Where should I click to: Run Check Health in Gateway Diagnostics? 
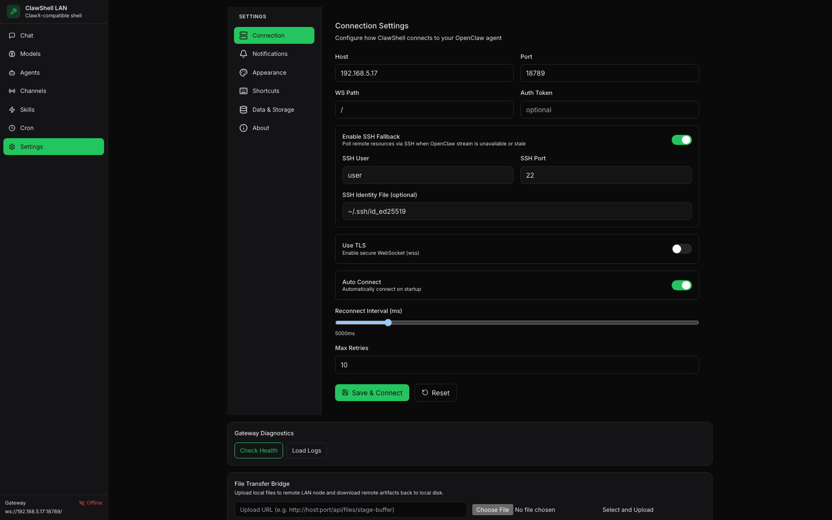click(259, 450)
